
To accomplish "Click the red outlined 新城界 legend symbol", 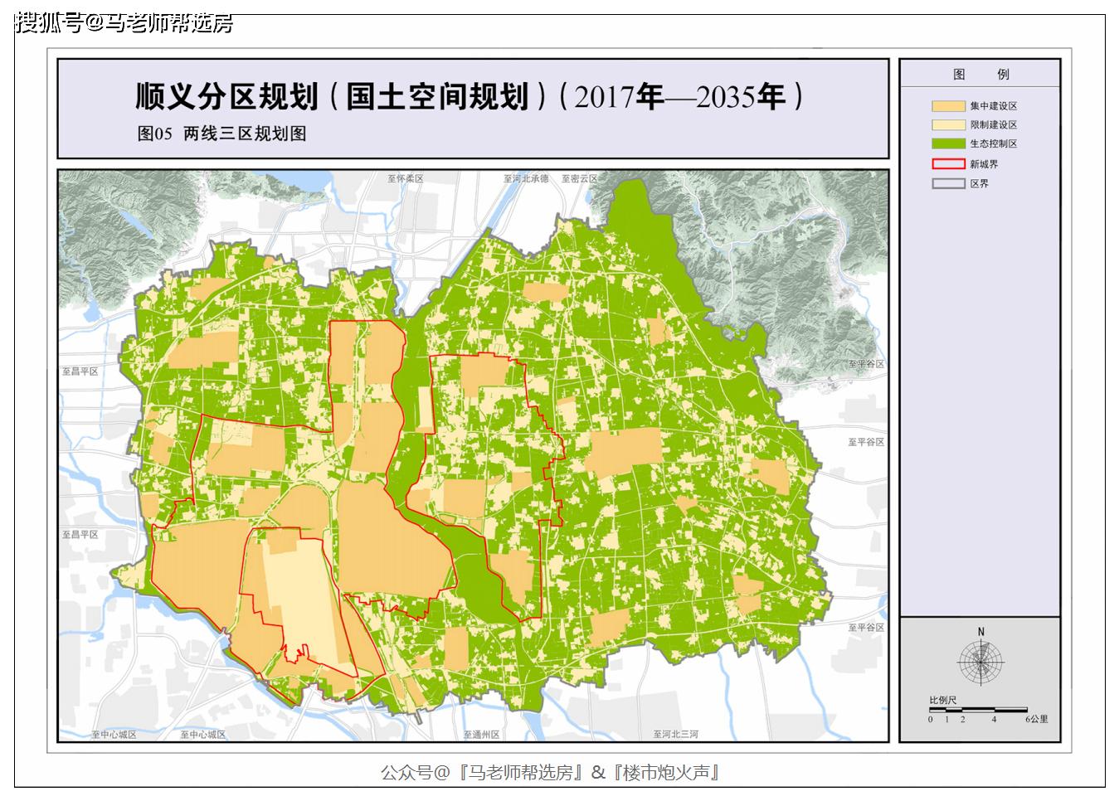I will pos(948,163).
